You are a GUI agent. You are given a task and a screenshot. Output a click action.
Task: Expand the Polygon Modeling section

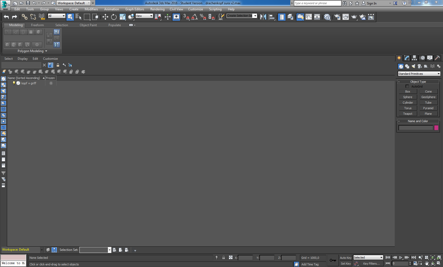[x=31, y=51]
